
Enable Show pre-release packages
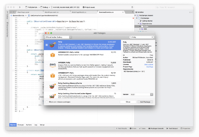47,102
